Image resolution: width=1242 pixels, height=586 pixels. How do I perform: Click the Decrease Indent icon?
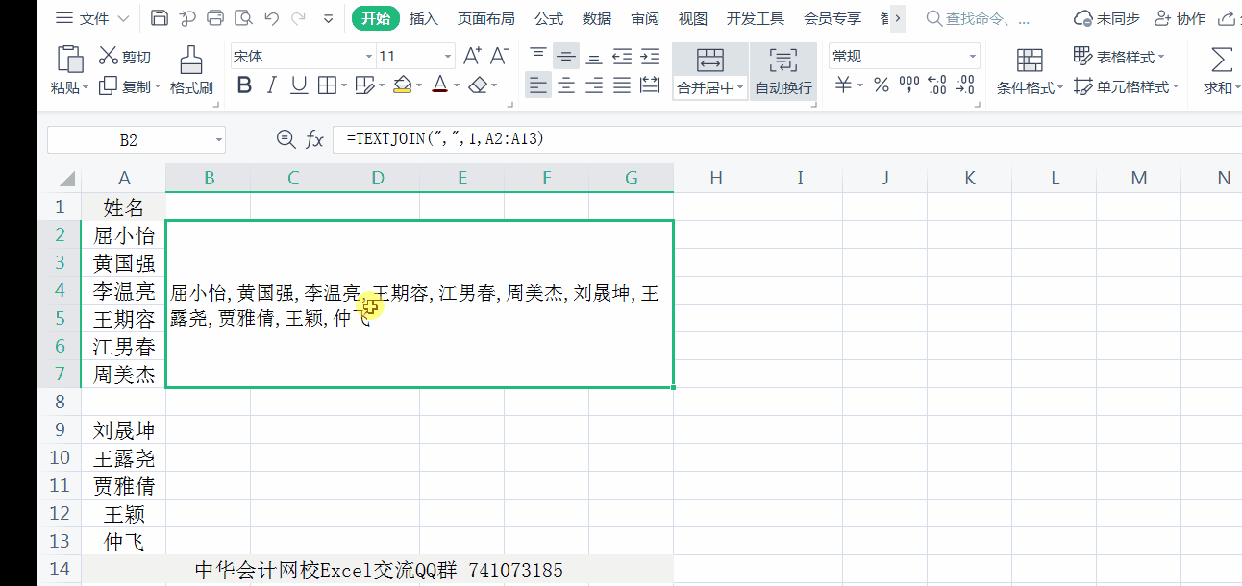[622, 57]
